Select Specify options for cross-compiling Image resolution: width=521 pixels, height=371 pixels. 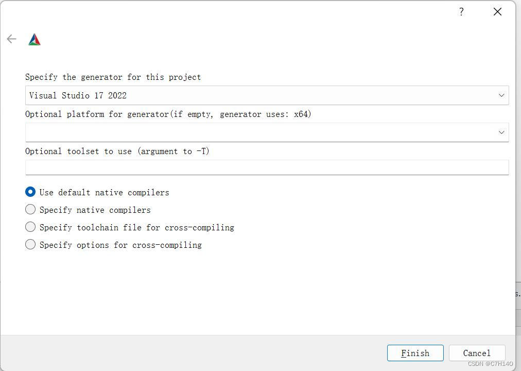pos(30,244)
